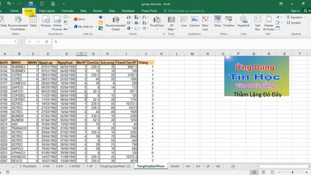The image size is (311, 175).
Task: Click the Insert Function fx button
Action: pyautogui.click(x=47, y=42)
